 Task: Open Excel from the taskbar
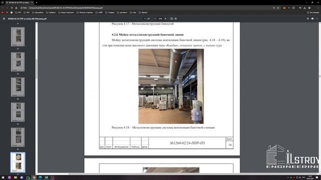pos(46,177)
